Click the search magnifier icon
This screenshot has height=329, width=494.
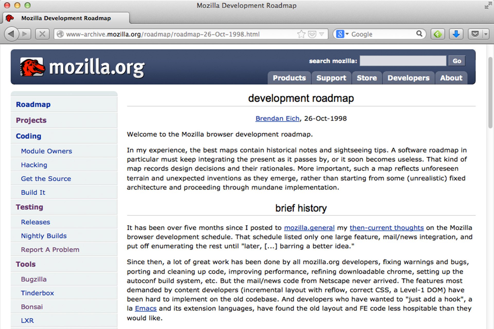point(419,34)
